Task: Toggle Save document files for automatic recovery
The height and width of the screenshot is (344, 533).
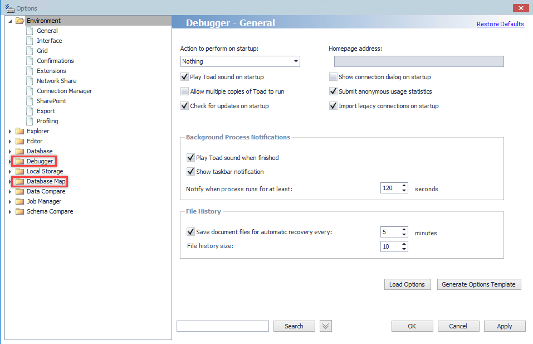Action: [190, 232]
